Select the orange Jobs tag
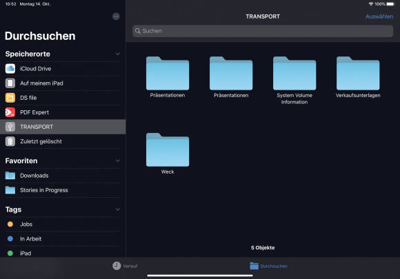 (x=63, y=224)
